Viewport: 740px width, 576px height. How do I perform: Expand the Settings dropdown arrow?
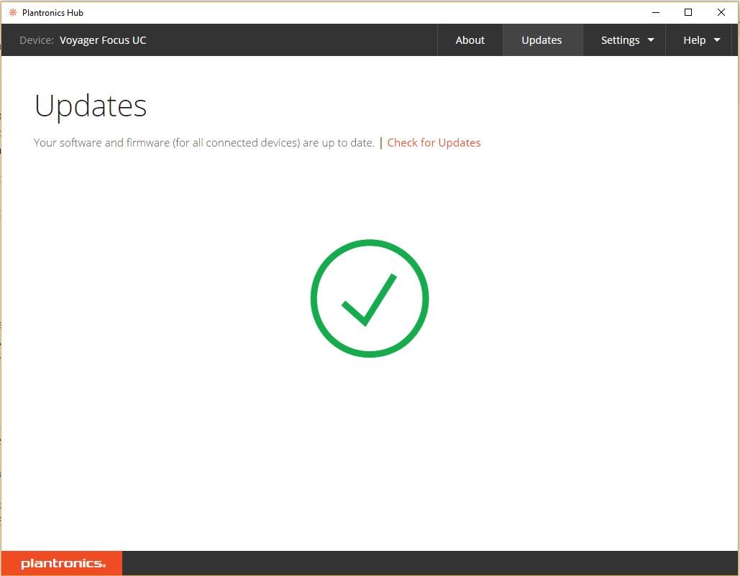[651, 40]
